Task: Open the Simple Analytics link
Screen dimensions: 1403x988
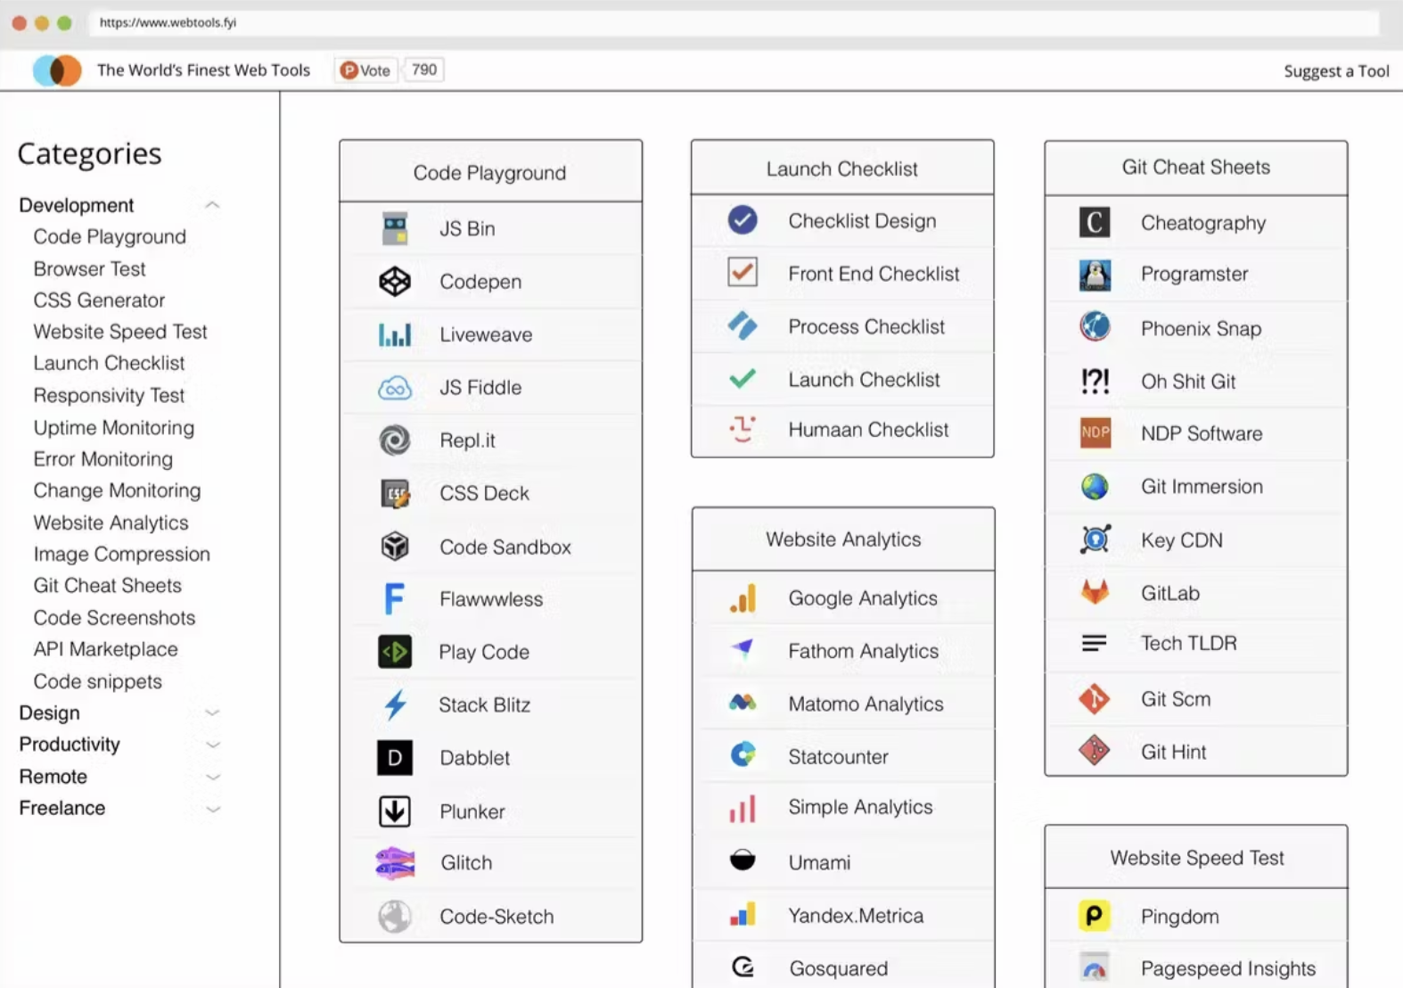Action: [x=860, y=807]
